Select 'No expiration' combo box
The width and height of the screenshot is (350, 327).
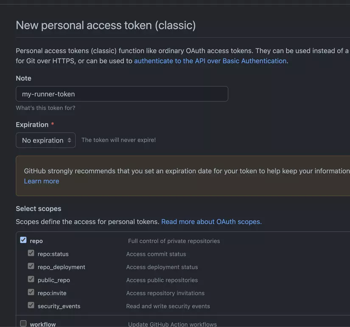(x=45, y=140)
